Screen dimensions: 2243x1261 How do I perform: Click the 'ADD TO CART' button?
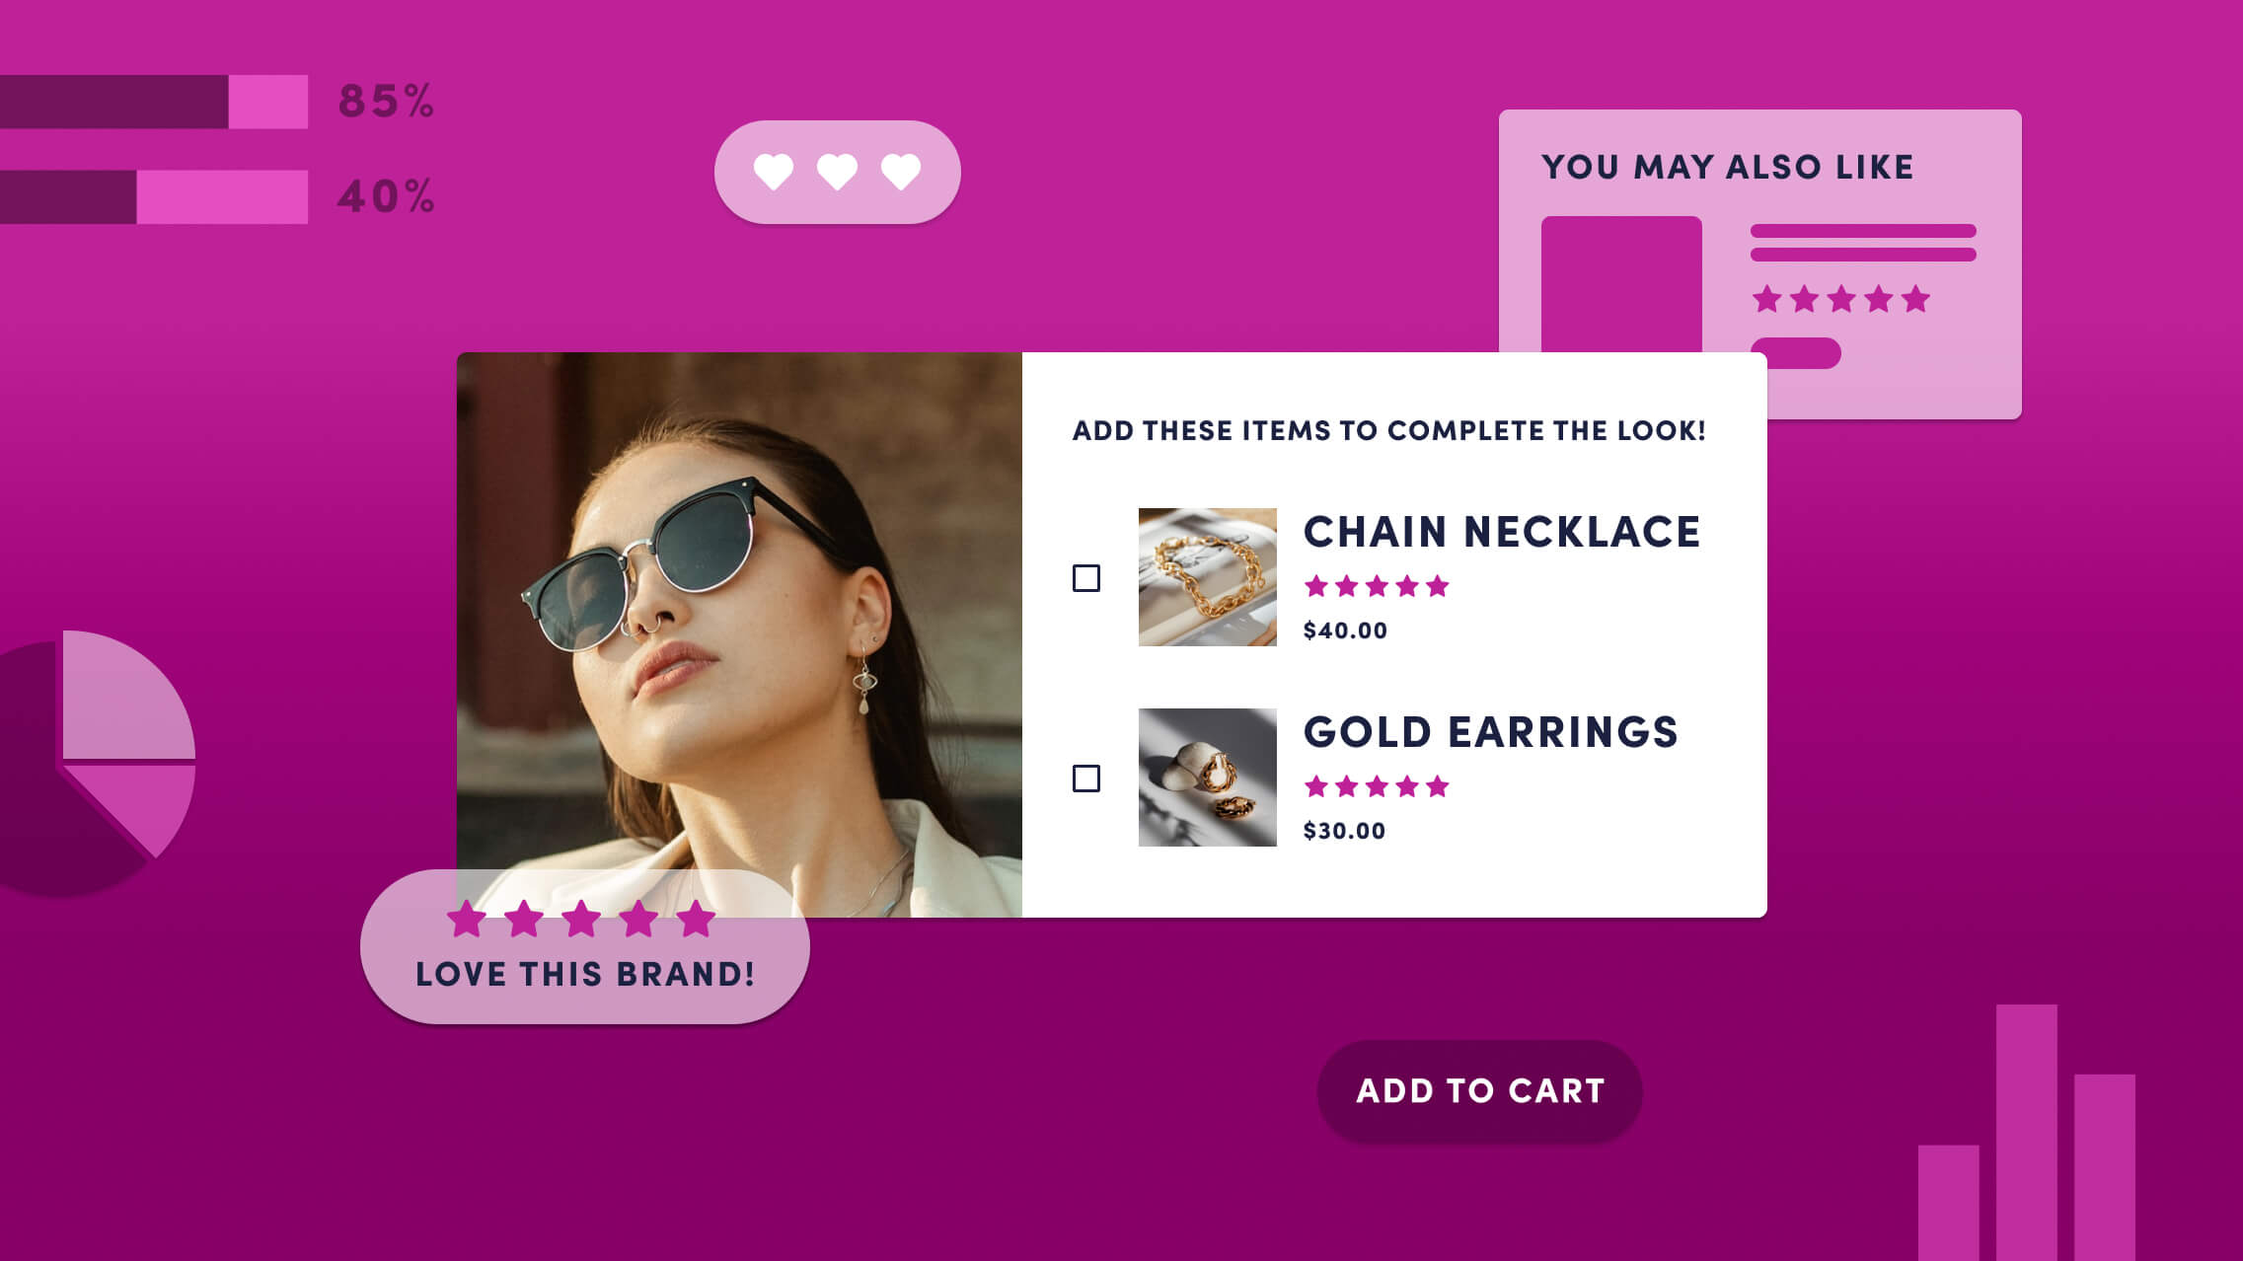pos(1479,1090)
